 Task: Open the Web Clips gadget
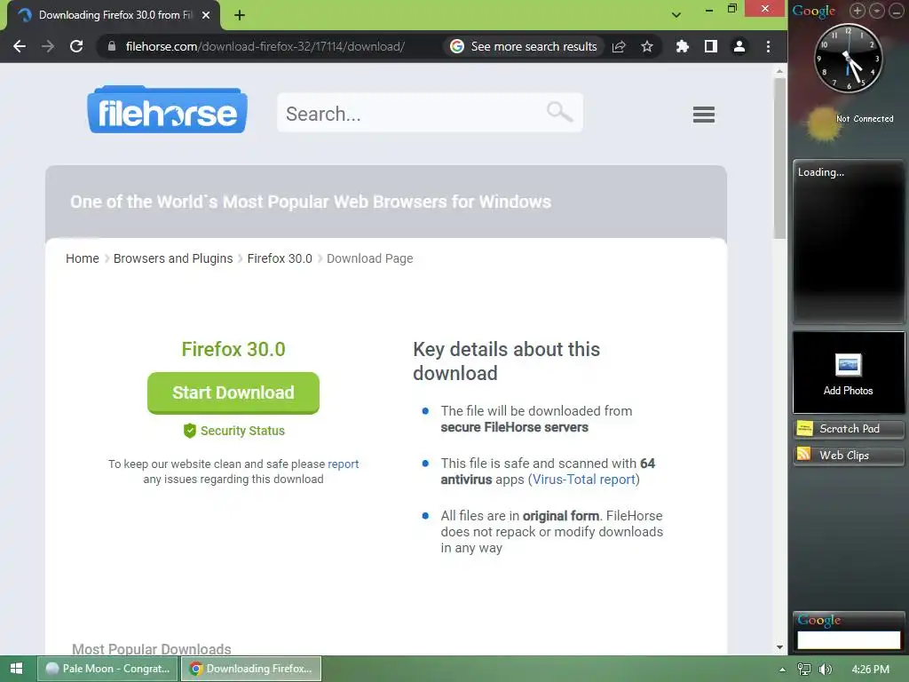click(x=848, y=456)
